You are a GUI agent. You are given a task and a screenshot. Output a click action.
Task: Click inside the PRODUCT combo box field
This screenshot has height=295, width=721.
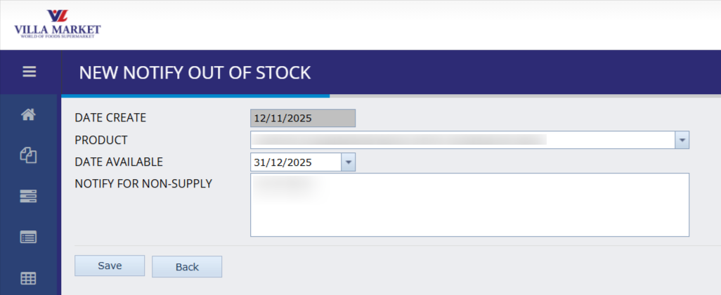(462, 140)
